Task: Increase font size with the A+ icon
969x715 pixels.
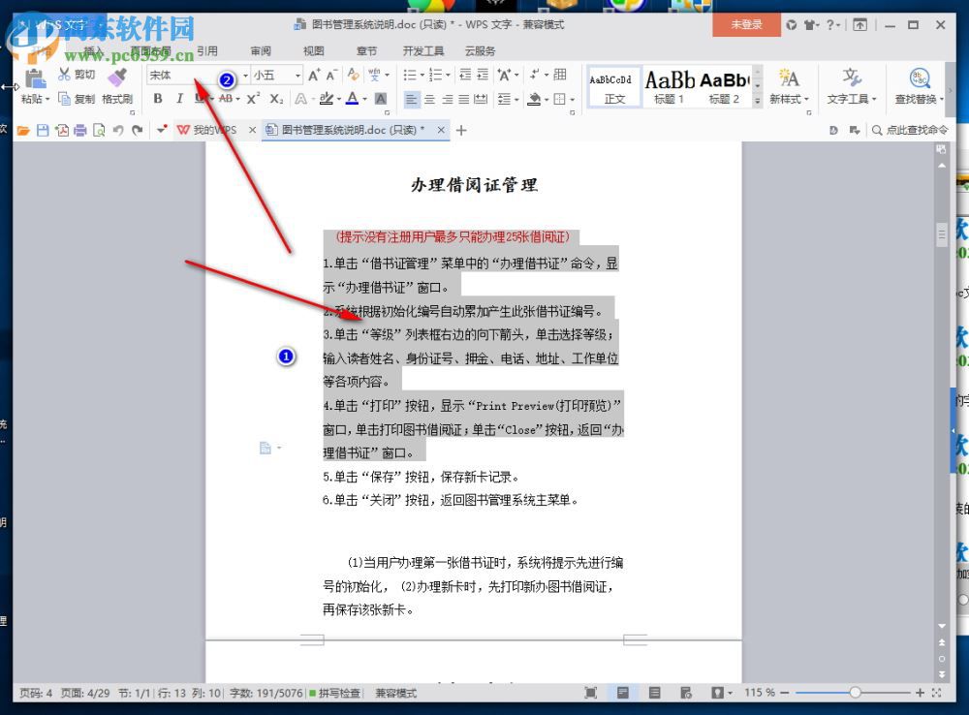Action: pos(312,75)
